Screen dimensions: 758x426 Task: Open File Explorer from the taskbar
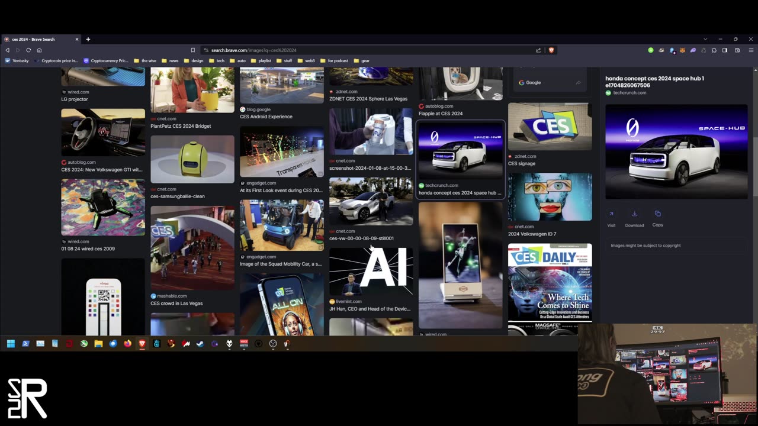(x=98, y=344)
